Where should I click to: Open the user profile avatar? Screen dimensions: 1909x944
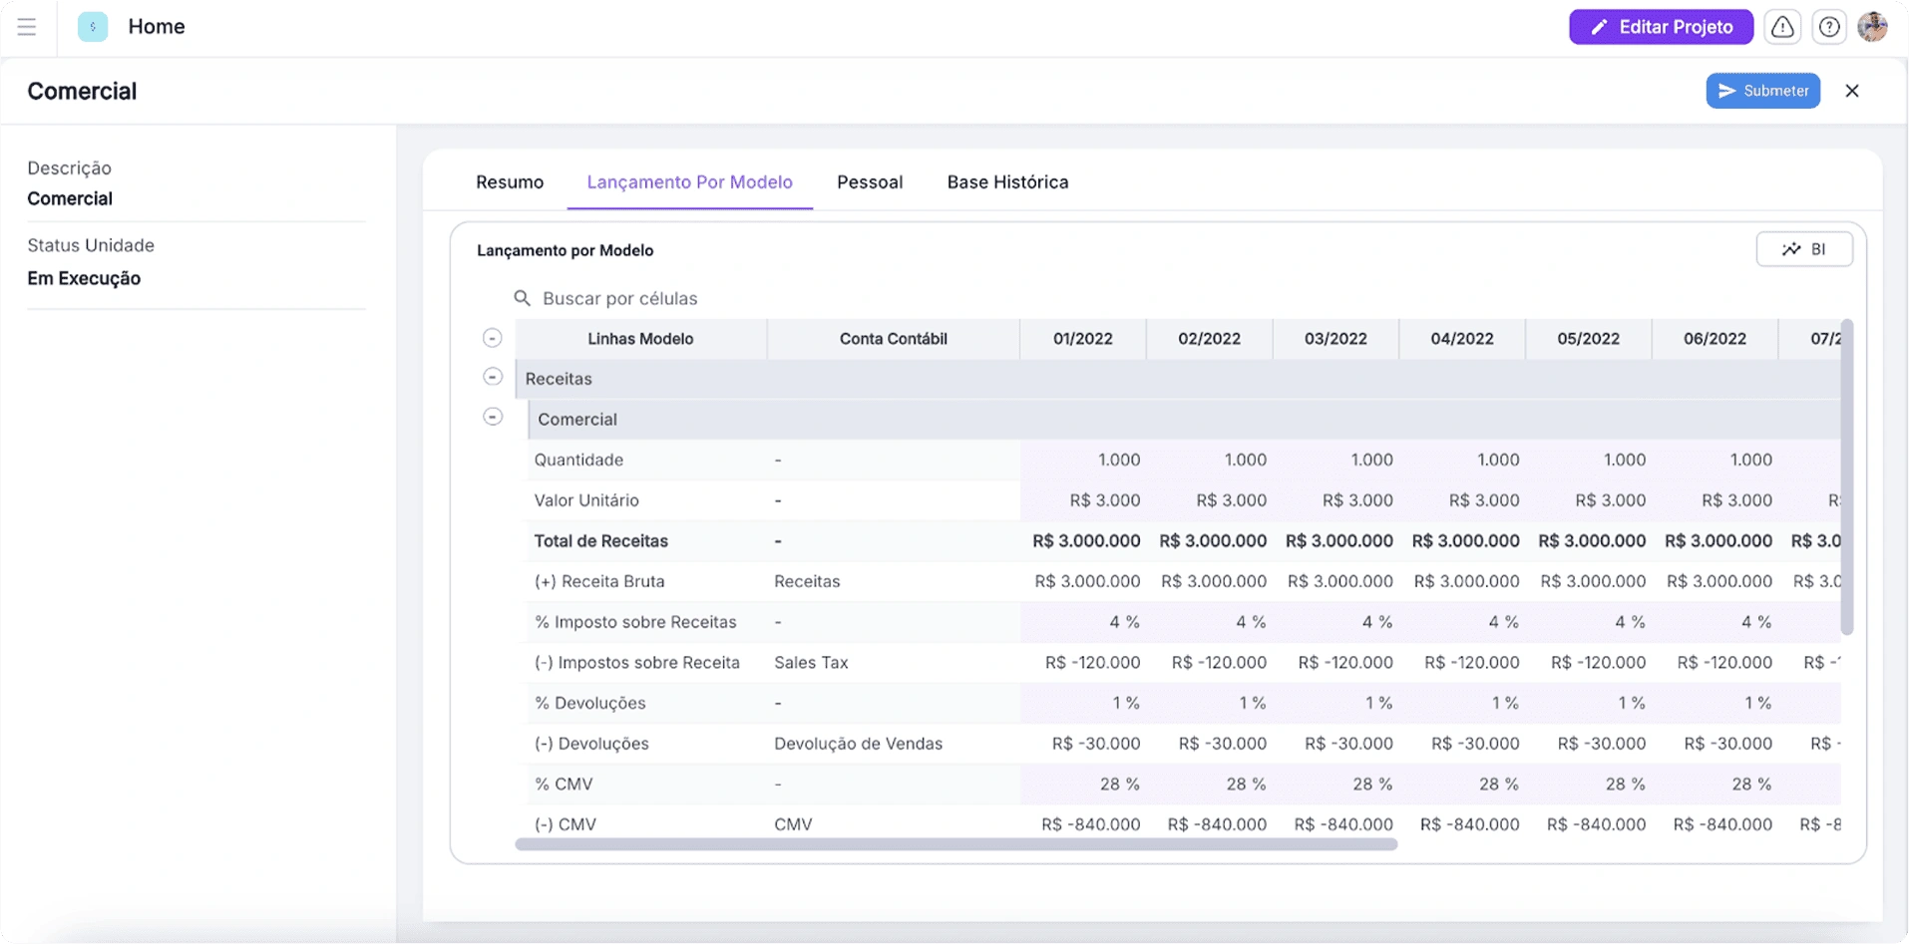tap(1872, 27)
